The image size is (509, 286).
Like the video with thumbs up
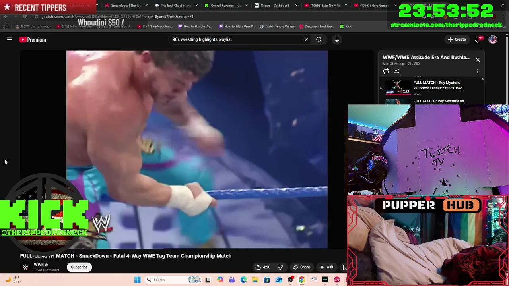(x=262, y=267)
